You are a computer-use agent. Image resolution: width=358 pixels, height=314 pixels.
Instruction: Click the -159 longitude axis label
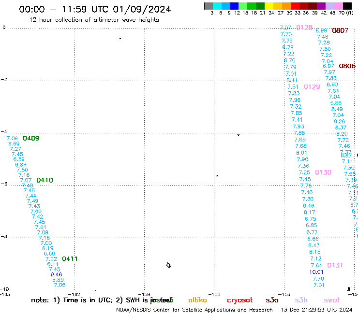(144, 294)
